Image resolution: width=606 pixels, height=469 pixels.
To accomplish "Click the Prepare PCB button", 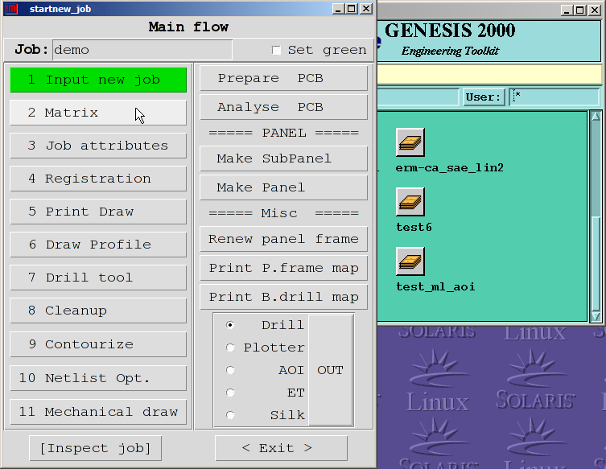I will [283, 78].
